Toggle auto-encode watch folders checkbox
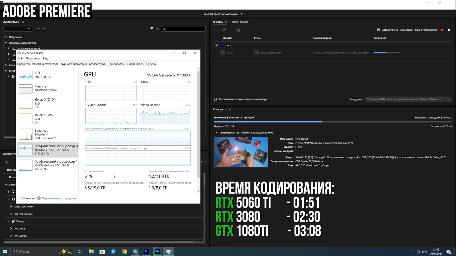The image size is (456, 256). tap(378, 30)
